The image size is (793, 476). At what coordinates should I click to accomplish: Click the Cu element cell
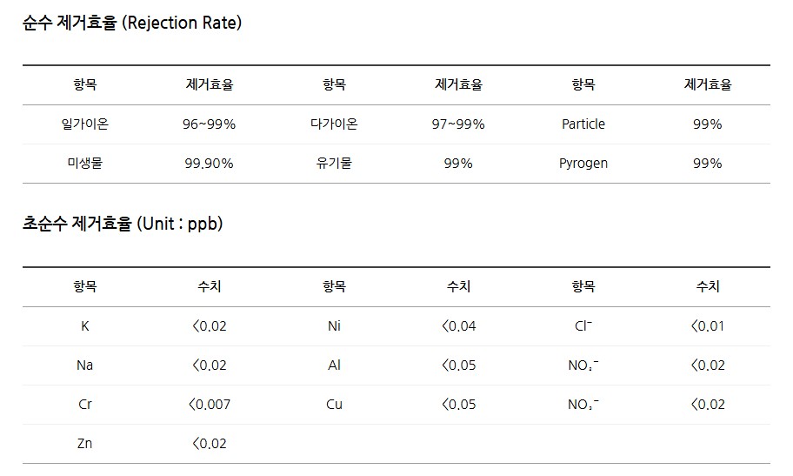(x=334, y=405)
